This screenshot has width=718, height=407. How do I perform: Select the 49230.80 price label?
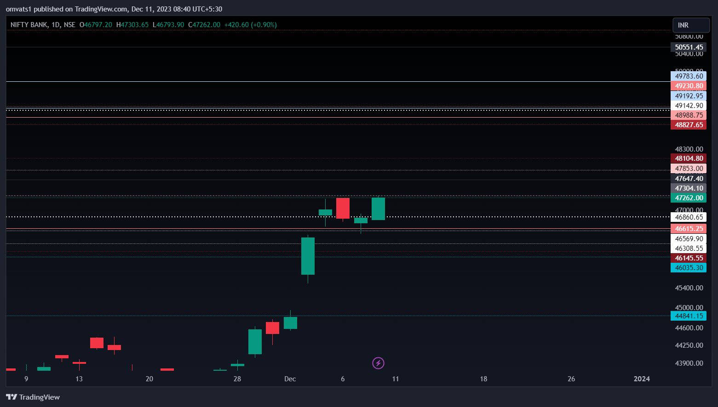pos(689,86)
